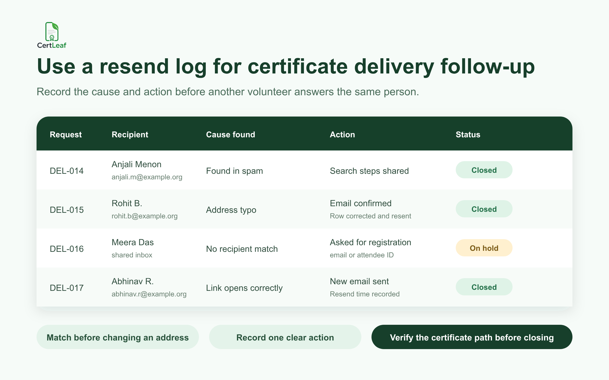Click the CertLeaf certificate logo icon
The image size is (609, 380).
[x=52, y=31]
